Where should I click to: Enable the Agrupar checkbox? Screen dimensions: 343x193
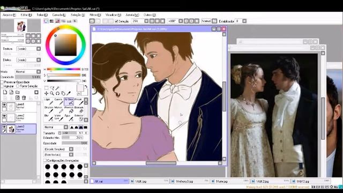pyautogui.click(x=2, y=86)
